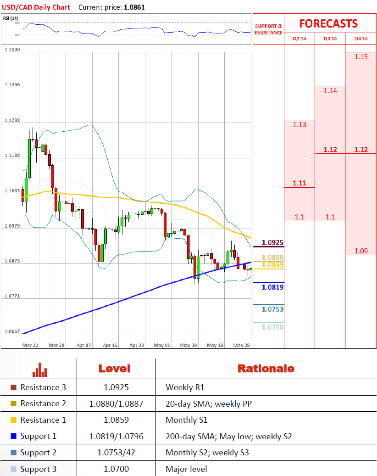Click the 1.0700 cell in Level column
The height and width of the screenshot is (476, 377).
click(x=116, y=469)
